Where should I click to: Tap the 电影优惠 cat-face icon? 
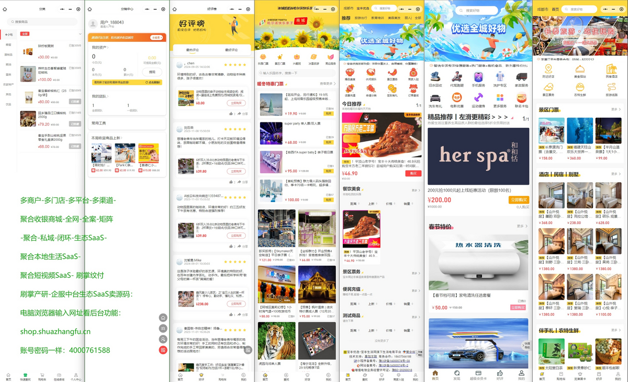pyautogui.click(x=457, y=98)
